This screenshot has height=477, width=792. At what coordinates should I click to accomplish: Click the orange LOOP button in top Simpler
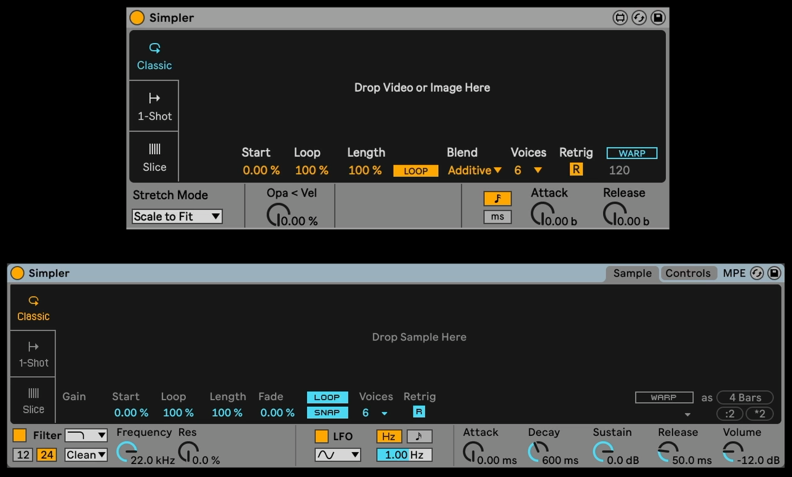416,171
